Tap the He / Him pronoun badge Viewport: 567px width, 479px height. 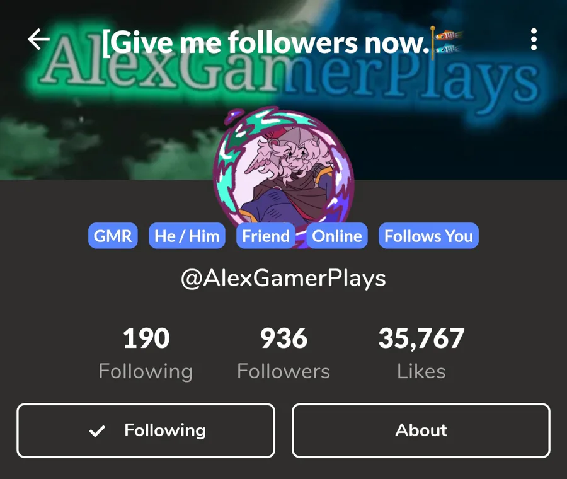pyautogui.click(x=187, y=236)
